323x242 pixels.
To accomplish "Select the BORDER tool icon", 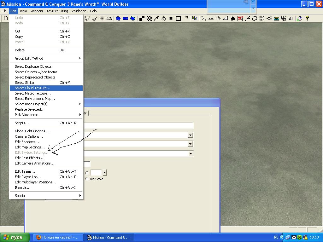I will point(262,19).
